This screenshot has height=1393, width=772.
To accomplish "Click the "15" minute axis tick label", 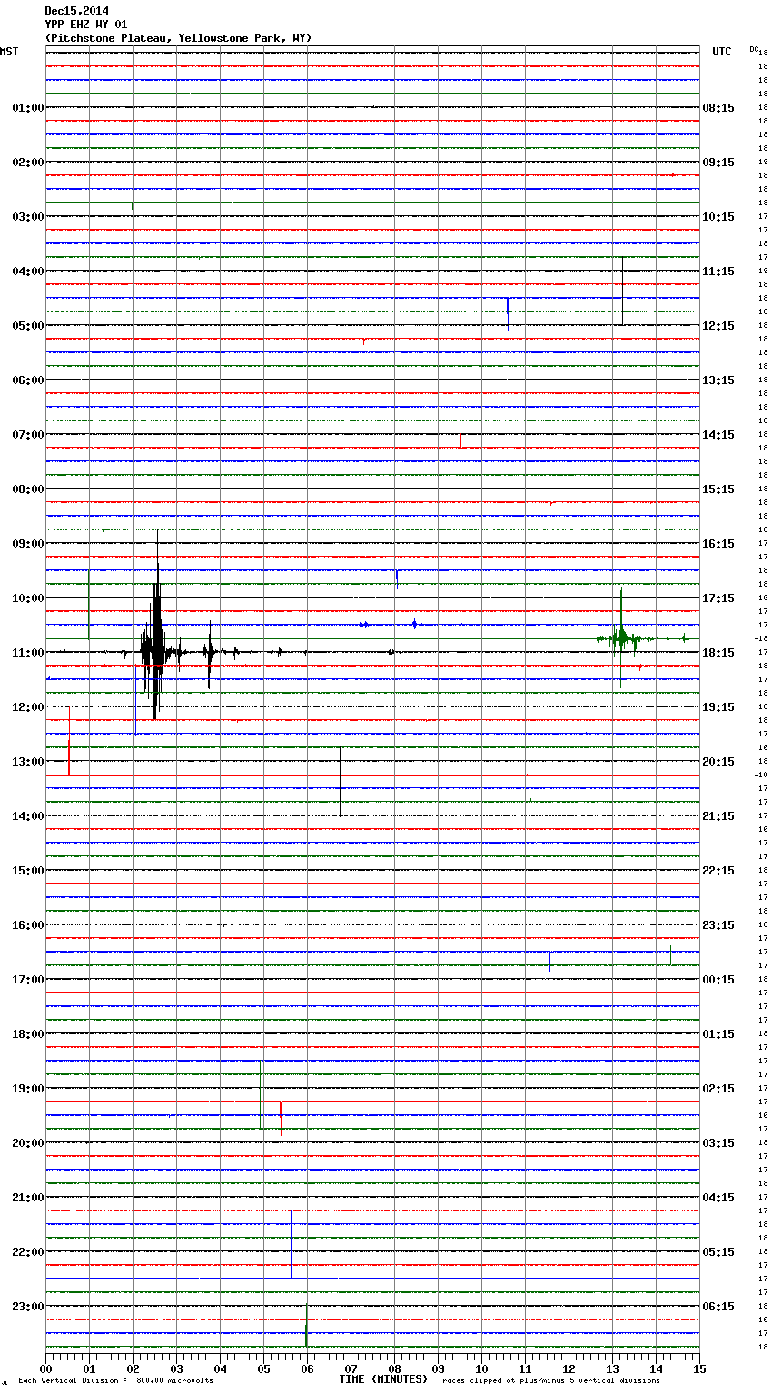I will click(x=699, y=1369).
